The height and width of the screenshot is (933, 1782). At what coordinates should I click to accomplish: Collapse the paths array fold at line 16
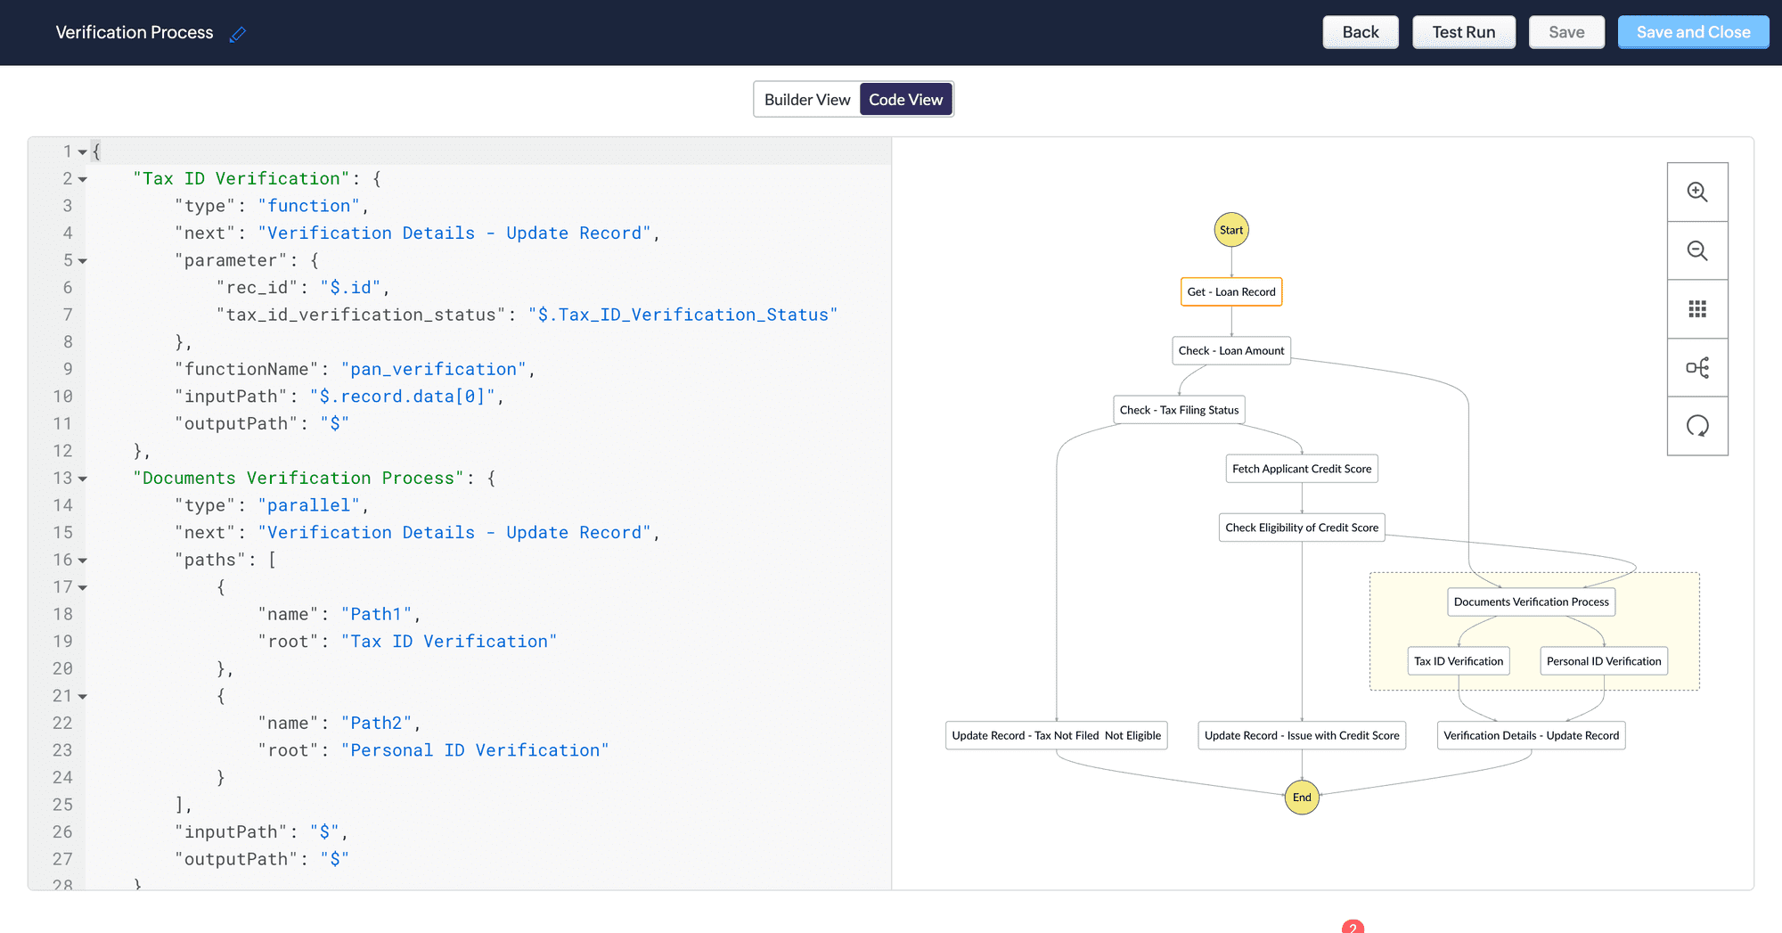[83, 561]
